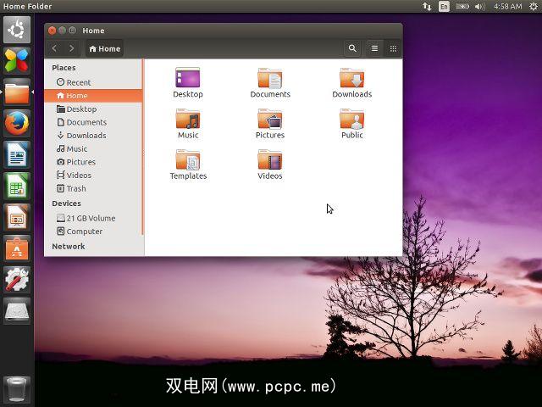
Task: Go back using the back arrow
Action: 55,48
